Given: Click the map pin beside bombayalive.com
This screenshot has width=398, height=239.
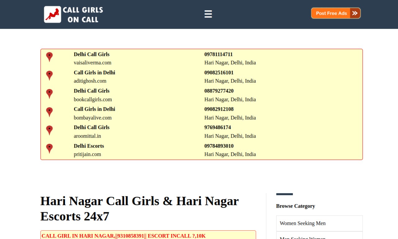Looking at the screenshot, I should (49, 112).
